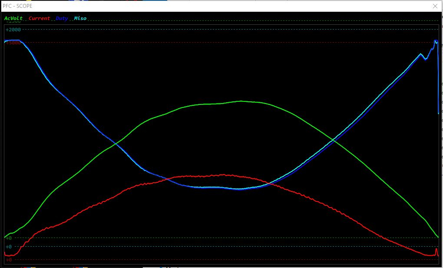Click the sharp notch in the Duty trace
The height and width of the screenshot is (268, 443).
click(426, 59)
